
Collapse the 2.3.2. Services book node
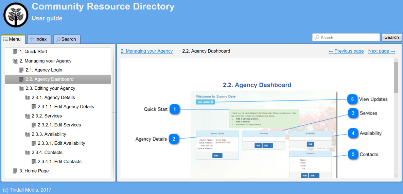tap(28, 116)
